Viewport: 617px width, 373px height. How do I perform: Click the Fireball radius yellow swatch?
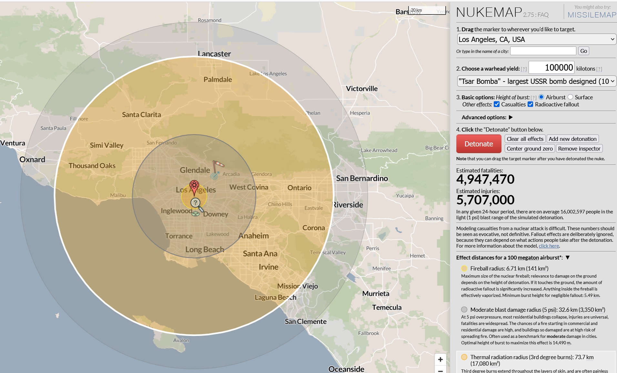pos(464,269)
